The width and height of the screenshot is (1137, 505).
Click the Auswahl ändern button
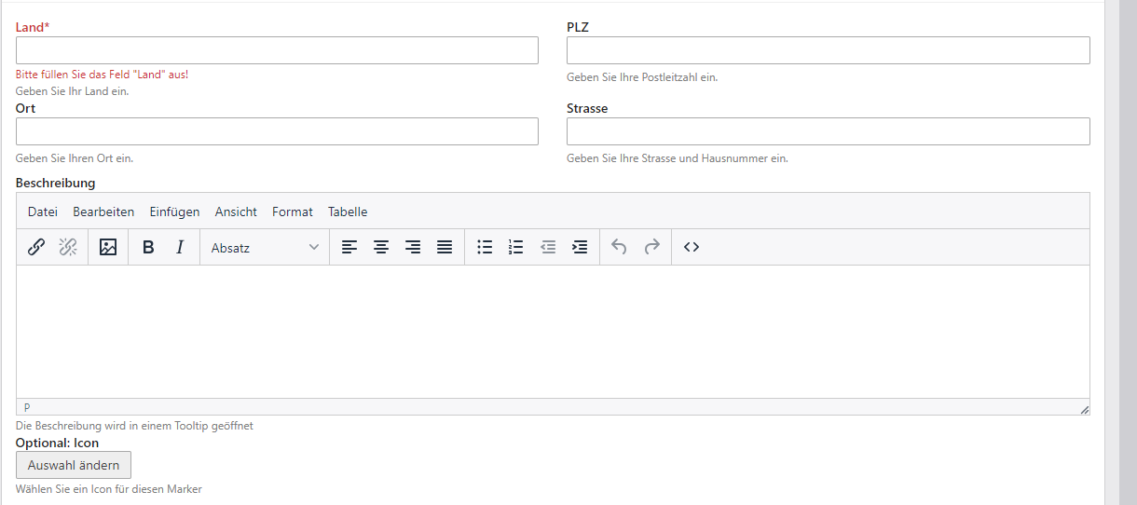pyautogui.click(x=74, y=465)
